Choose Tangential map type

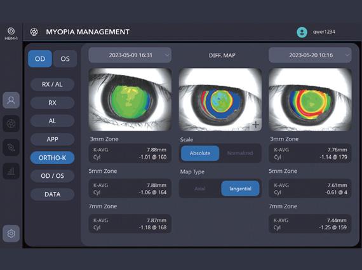point(240,189)
